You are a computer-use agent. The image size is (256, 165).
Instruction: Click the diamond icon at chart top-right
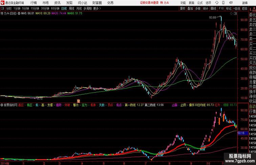tap(231, 14)
